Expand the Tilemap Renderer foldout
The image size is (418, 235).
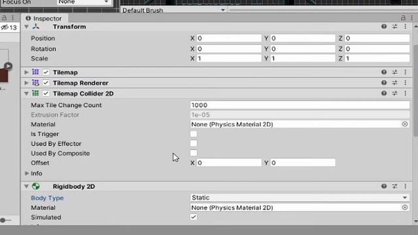(x=26, y=83)
